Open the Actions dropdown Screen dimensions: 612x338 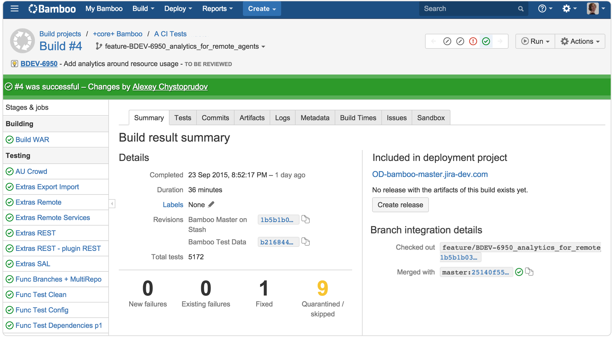580,41
